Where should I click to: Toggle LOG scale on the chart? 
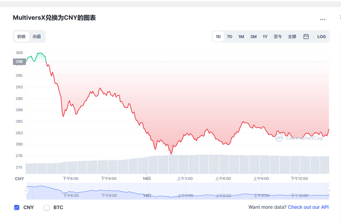pos(322,37)
